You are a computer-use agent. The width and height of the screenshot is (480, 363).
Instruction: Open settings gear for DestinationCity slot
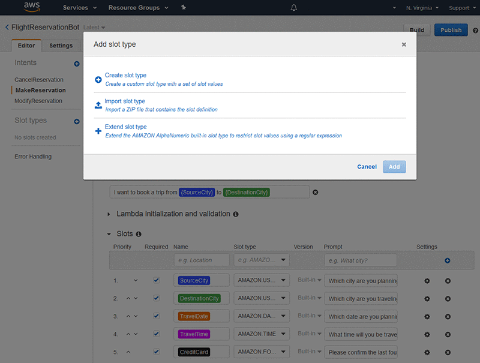[427, 299]
